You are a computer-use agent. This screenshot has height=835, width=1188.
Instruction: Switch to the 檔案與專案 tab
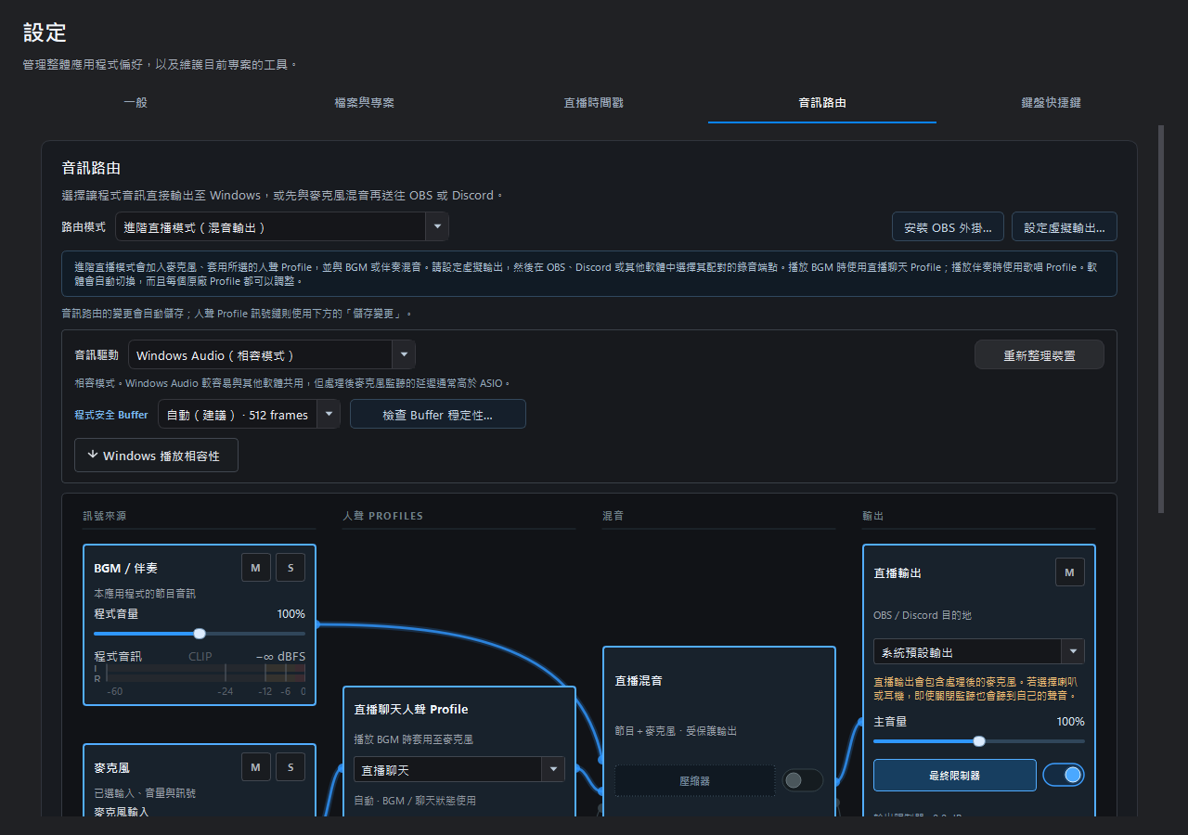[365, 102]
